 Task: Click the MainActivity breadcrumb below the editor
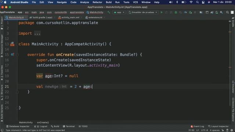pos(26,122)
